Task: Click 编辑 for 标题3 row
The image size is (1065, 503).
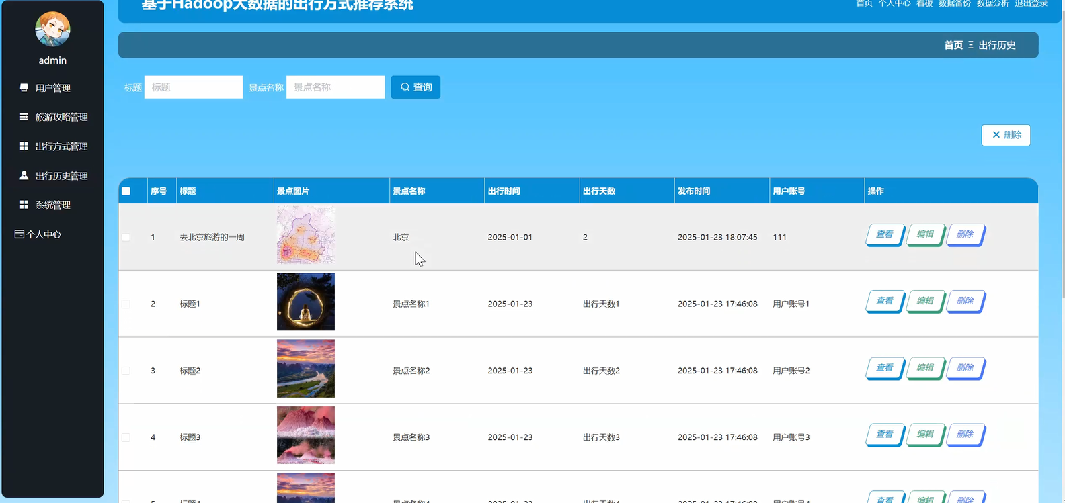Action: pos(925,434)
